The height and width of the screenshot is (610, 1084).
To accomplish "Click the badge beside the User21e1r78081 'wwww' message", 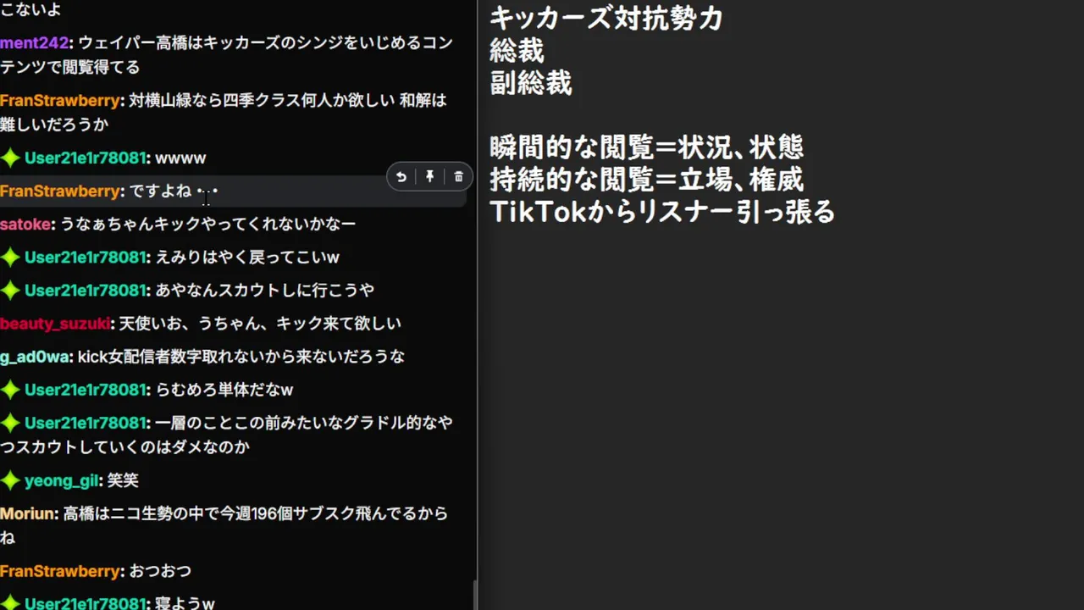I will (x=10, y=158).
